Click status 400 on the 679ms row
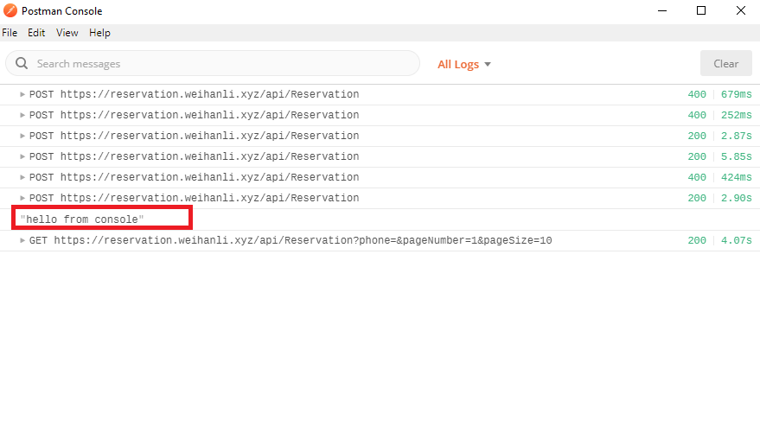The width and height of the screenshot is (760, 426). point(697,94)
